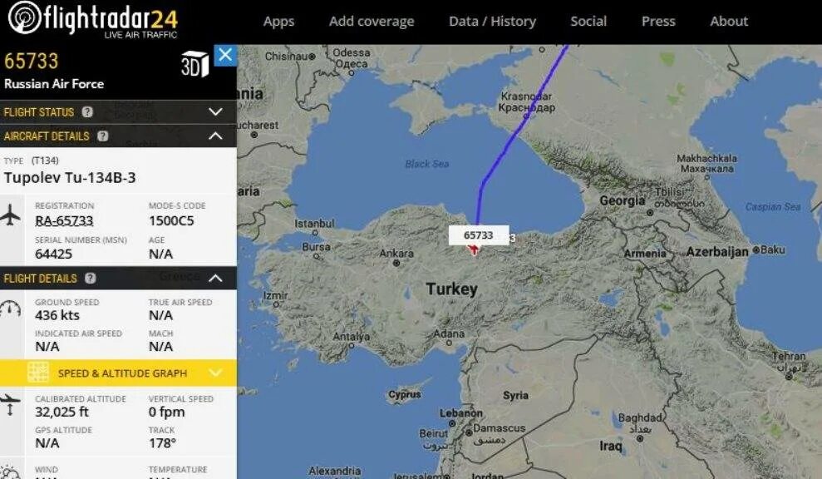Open the RA-65733 registration link

[x=64, y=221]
